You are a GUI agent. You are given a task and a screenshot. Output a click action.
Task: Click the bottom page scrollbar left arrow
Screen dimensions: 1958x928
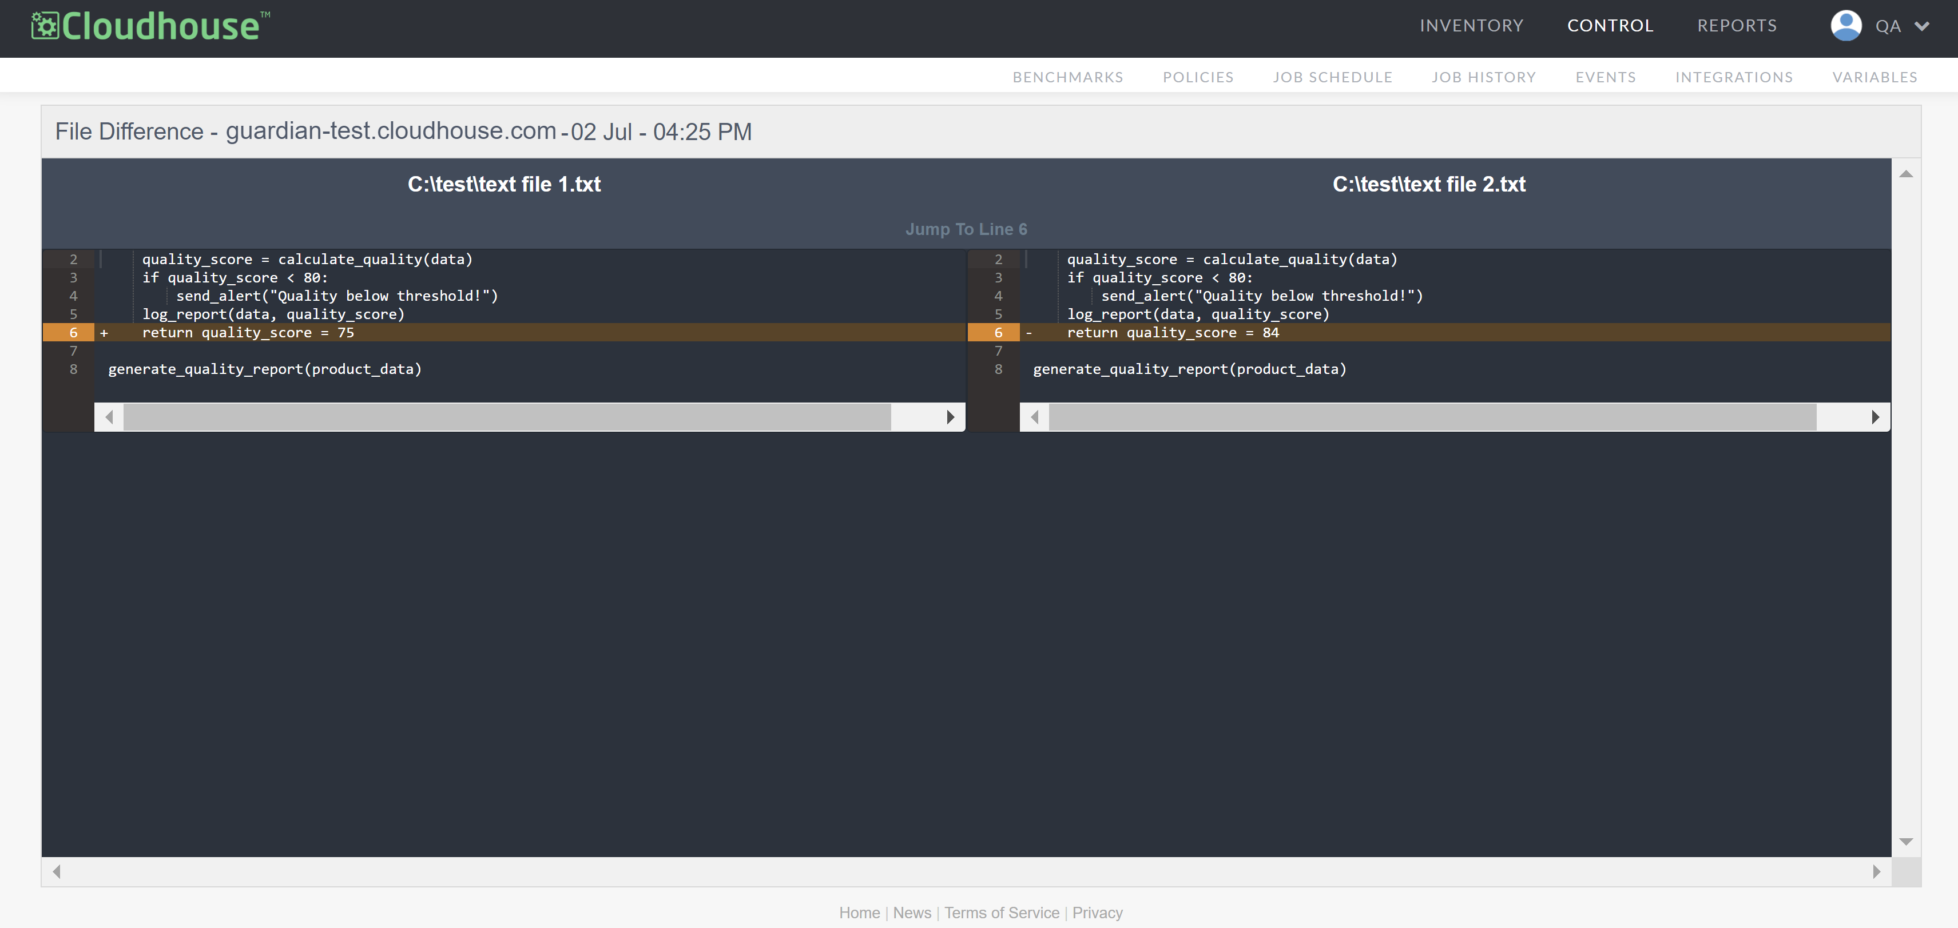[56, 872]
